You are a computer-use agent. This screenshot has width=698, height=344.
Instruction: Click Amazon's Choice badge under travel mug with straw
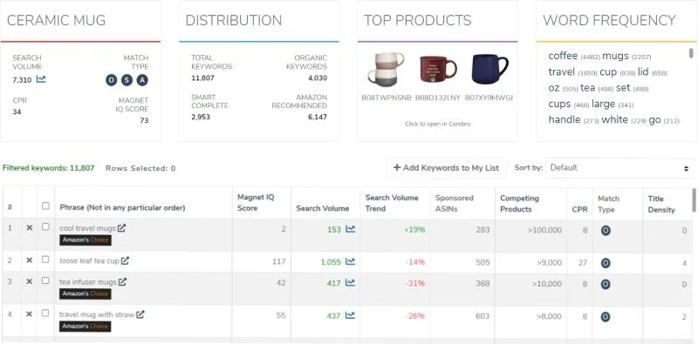point(85,327)
